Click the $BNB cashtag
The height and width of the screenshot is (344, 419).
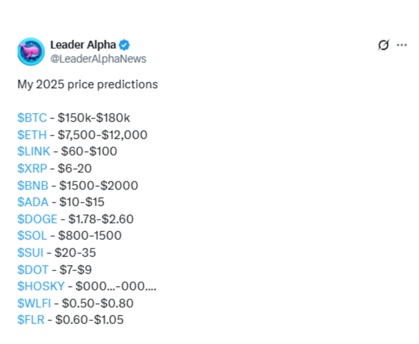click(x=33, y=185)
